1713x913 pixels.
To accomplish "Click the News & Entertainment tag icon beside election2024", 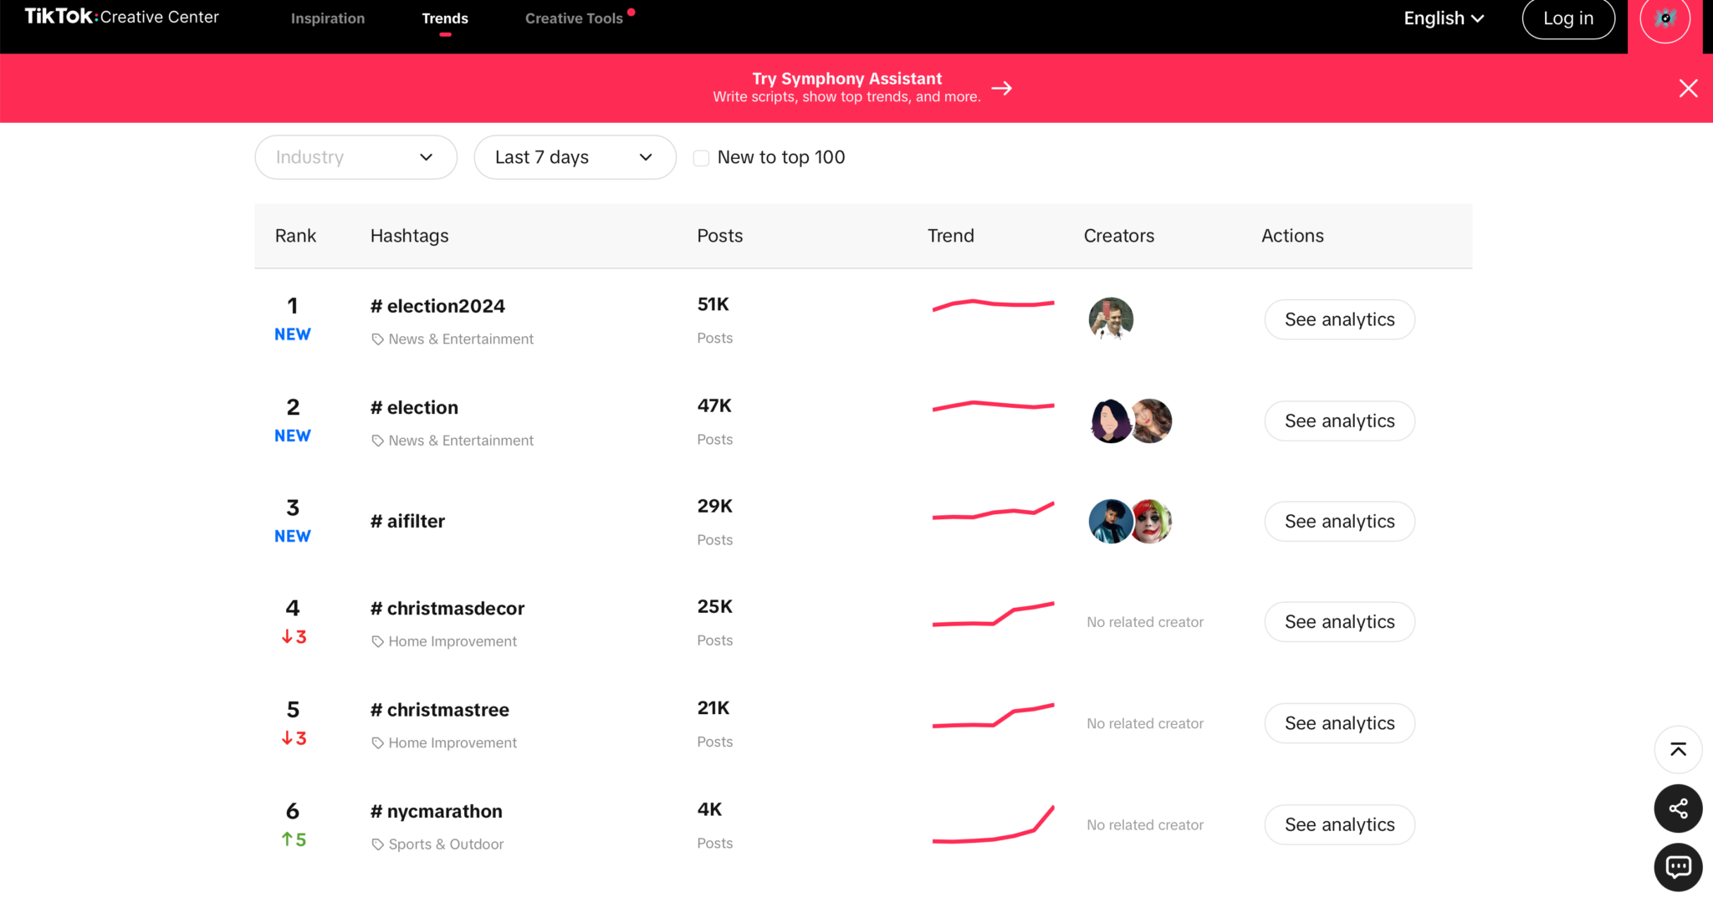I will click(x=376, y=339).
